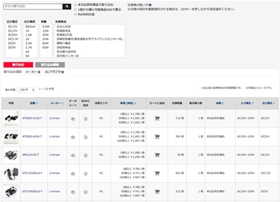Select DC3.3V in output voltage list

pyautogui.click(x=13, y=39)
